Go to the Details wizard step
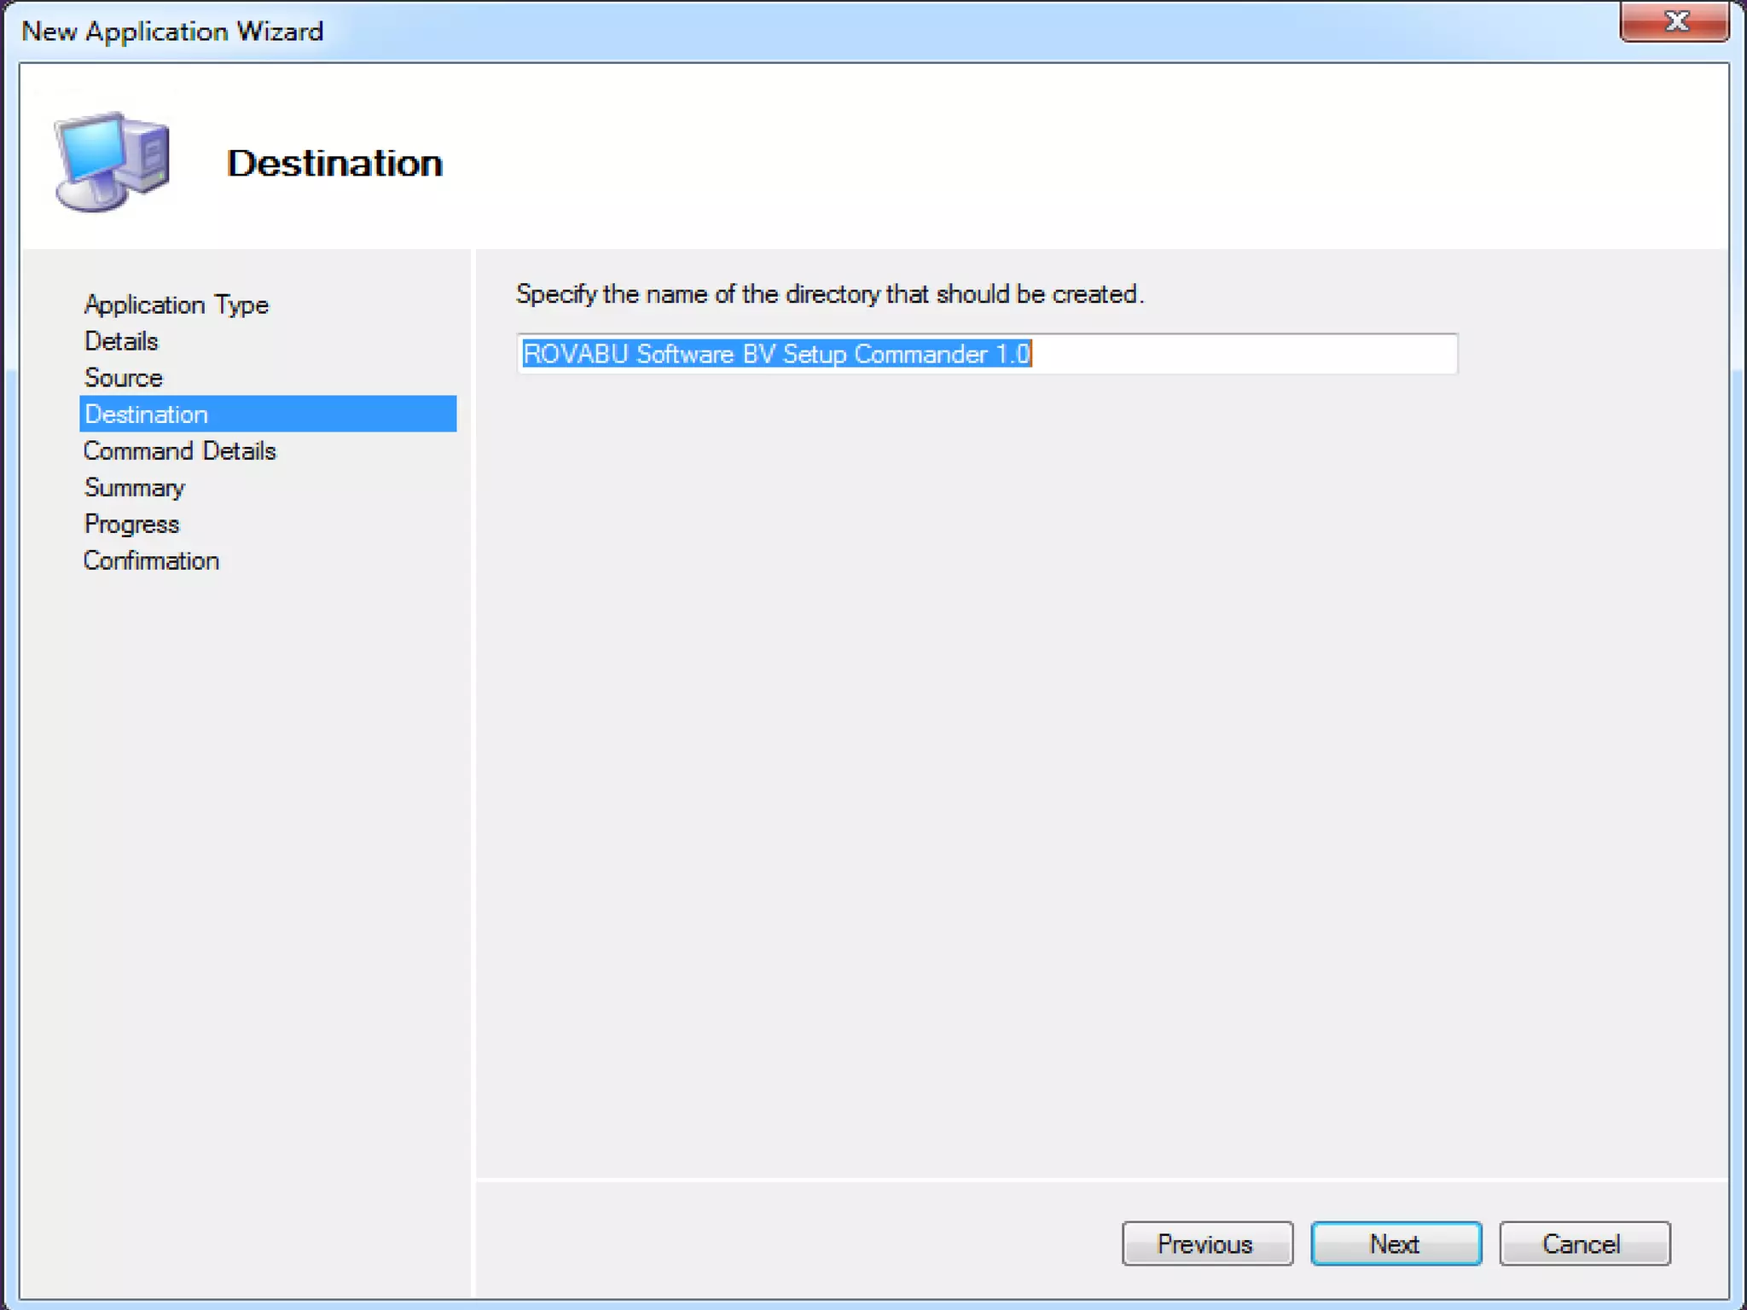 click(121, 341)
